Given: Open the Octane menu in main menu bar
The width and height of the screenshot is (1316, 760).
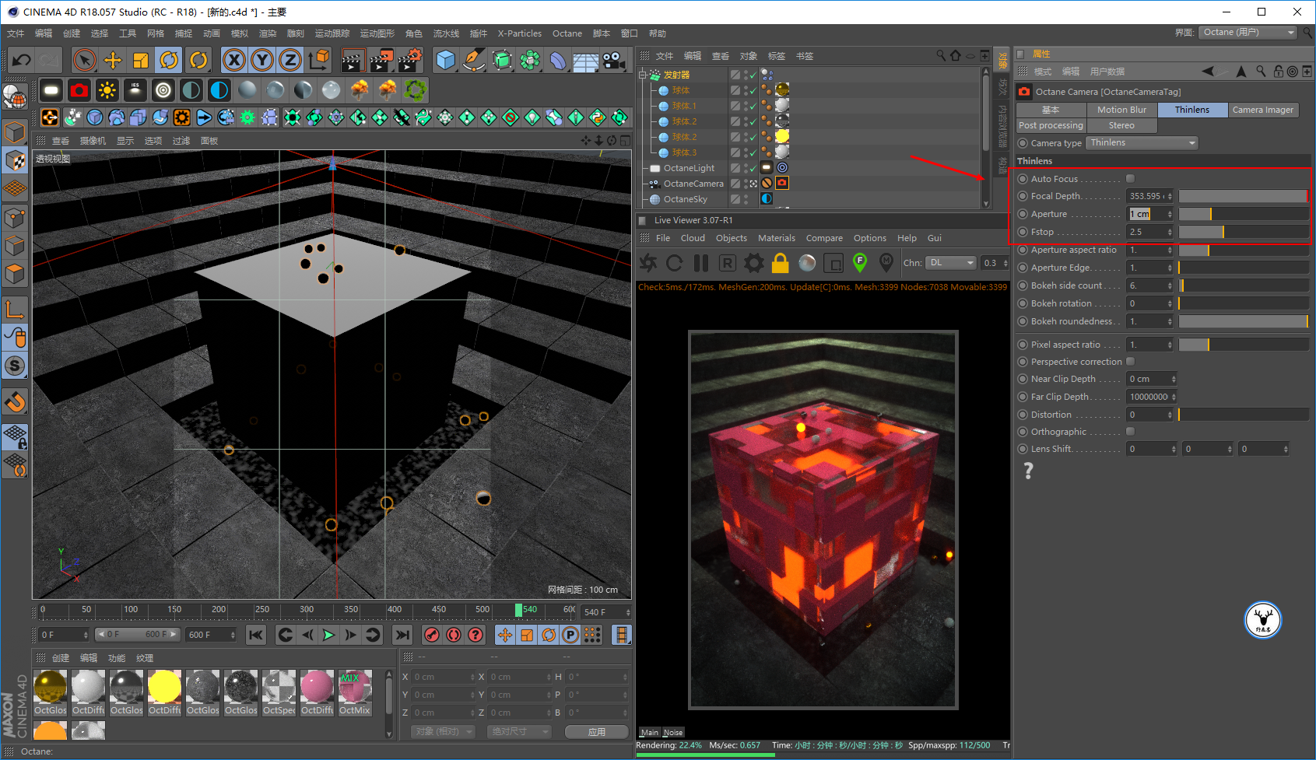Looking at the screenshot, I should (x=567, y=33).
